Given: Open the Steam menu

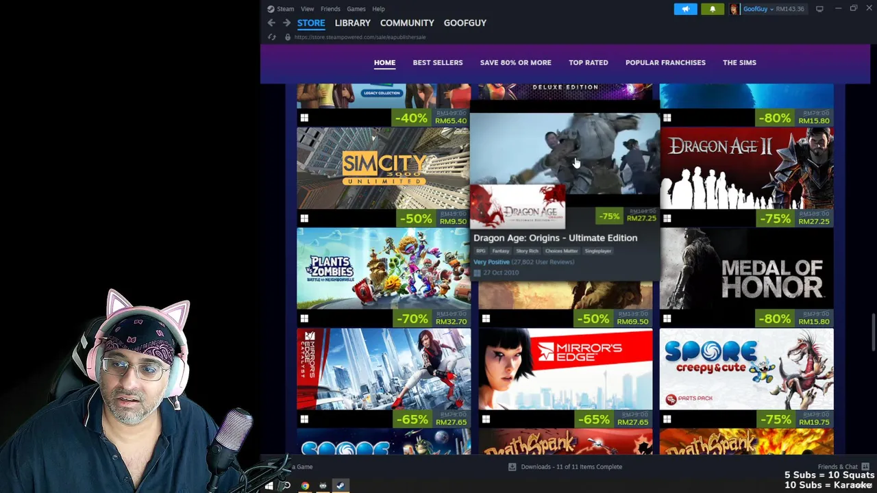Looking at the screenshot, I should click(x=286, y=9).
